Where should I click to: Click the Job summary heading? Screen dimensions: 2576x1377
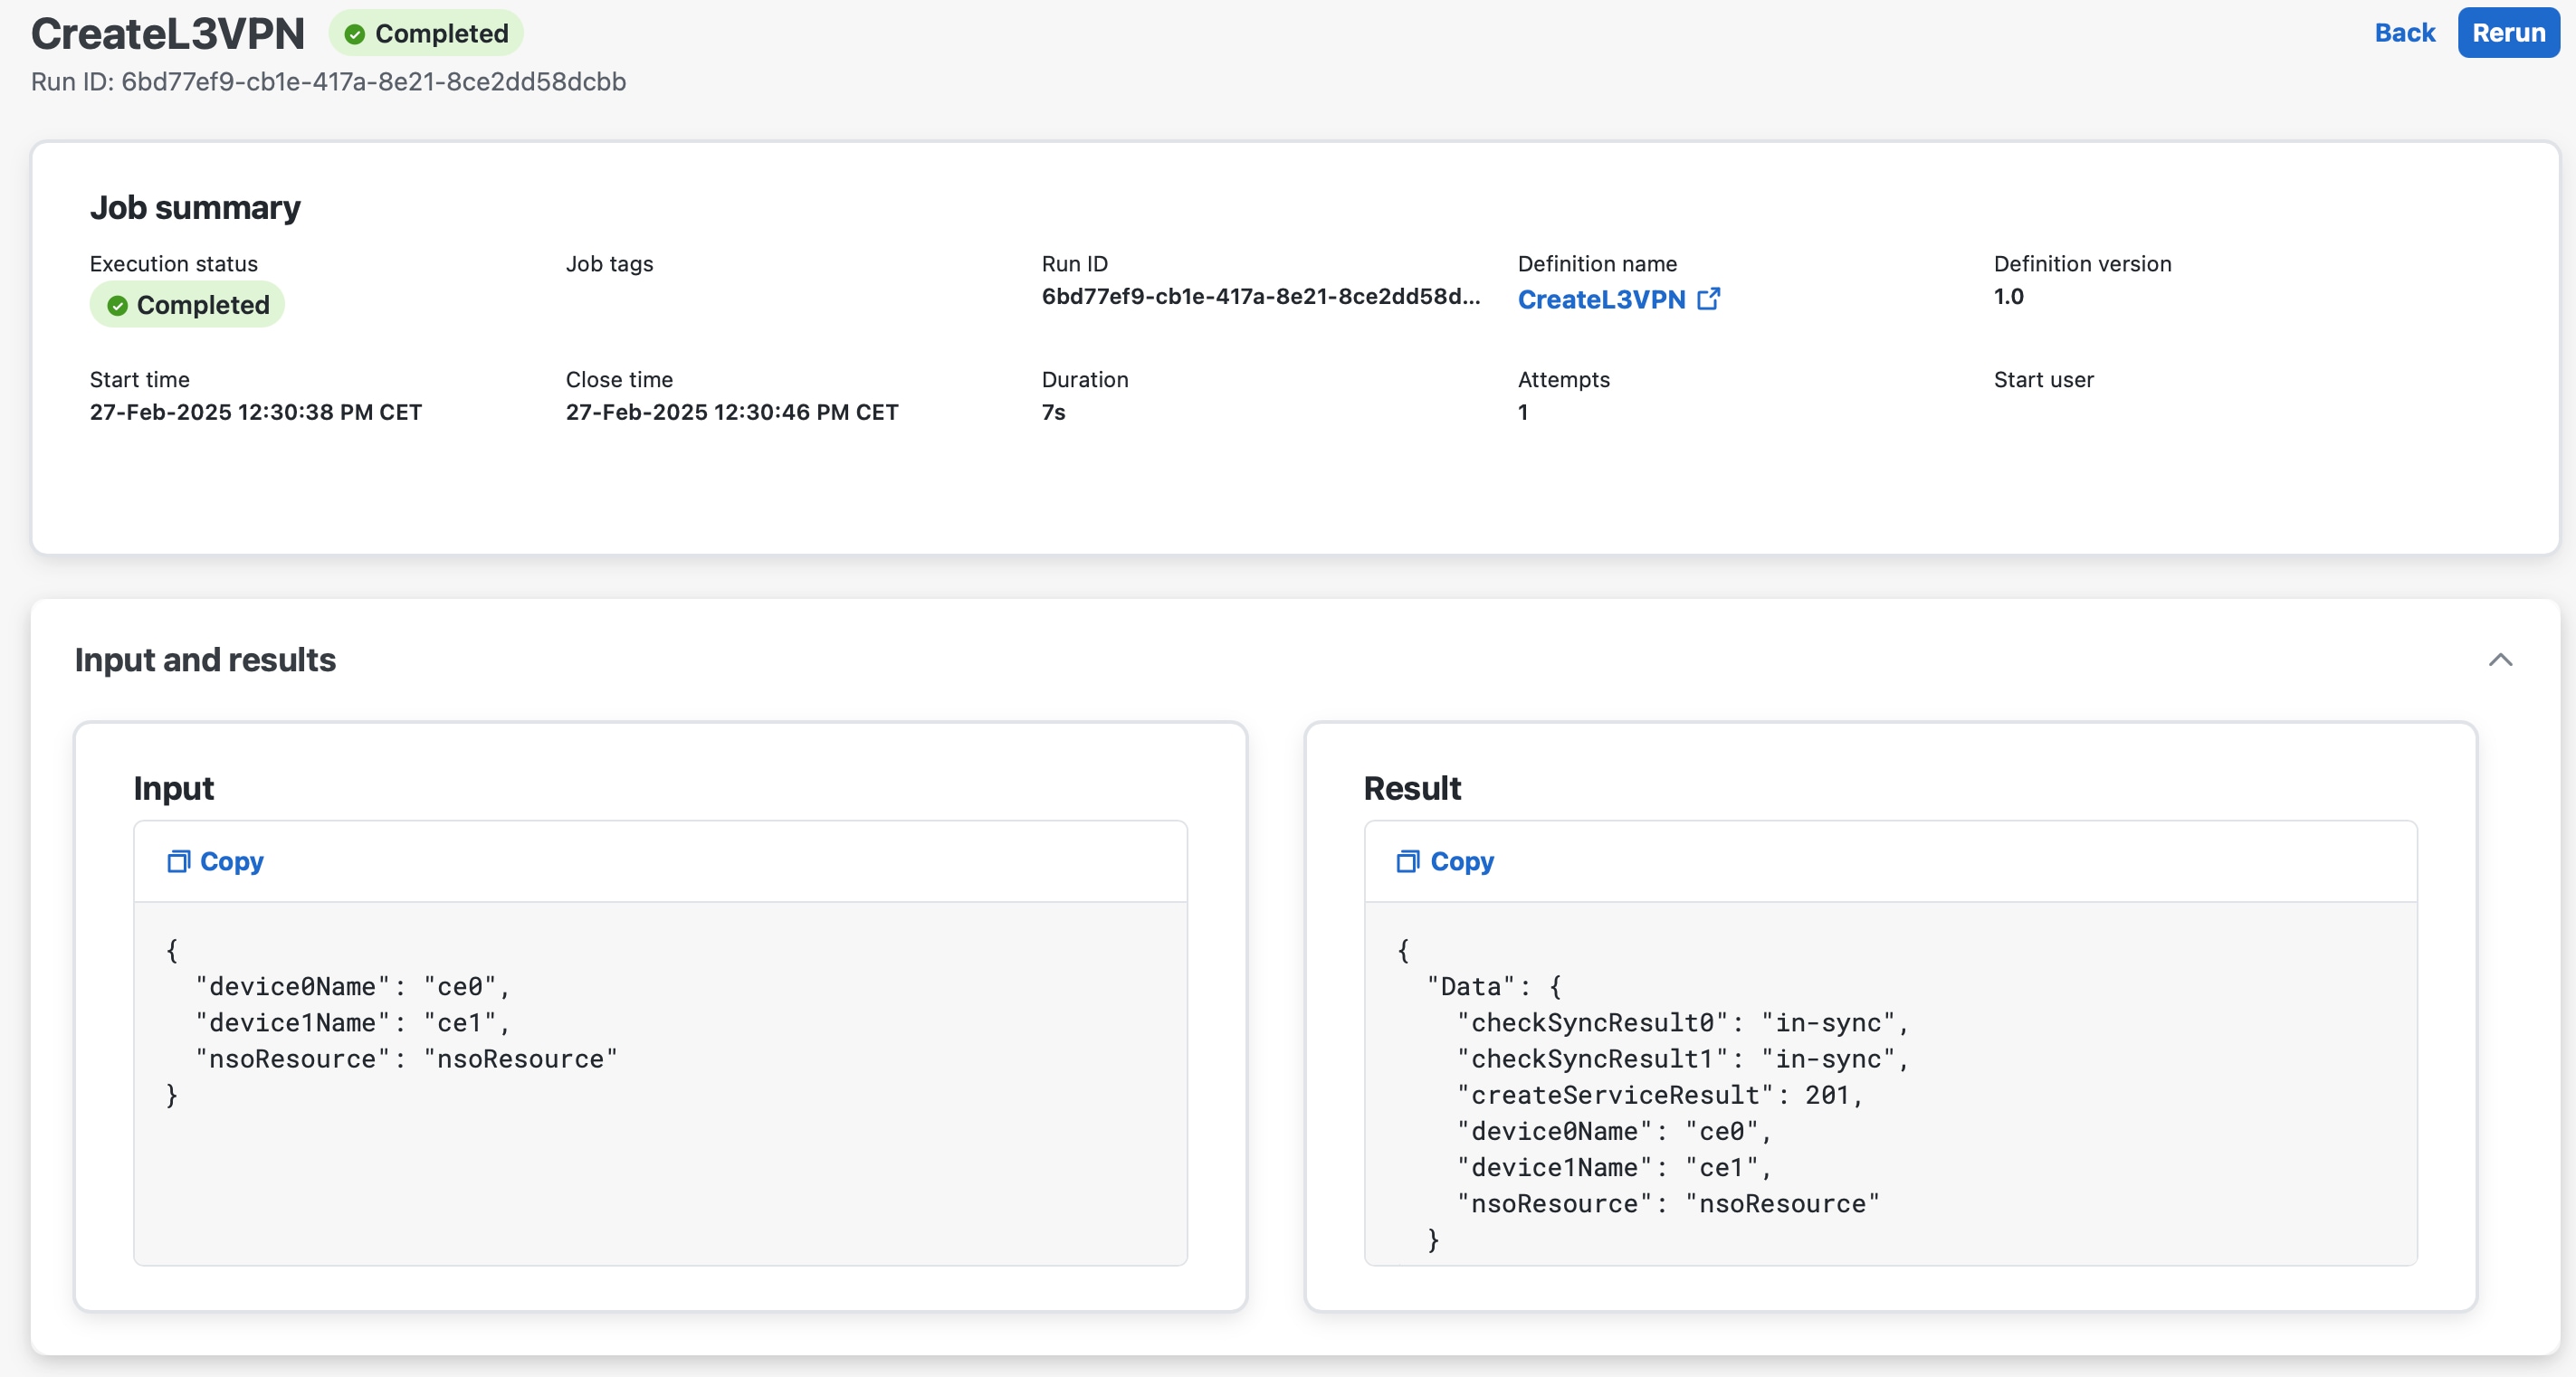(195, 208)
